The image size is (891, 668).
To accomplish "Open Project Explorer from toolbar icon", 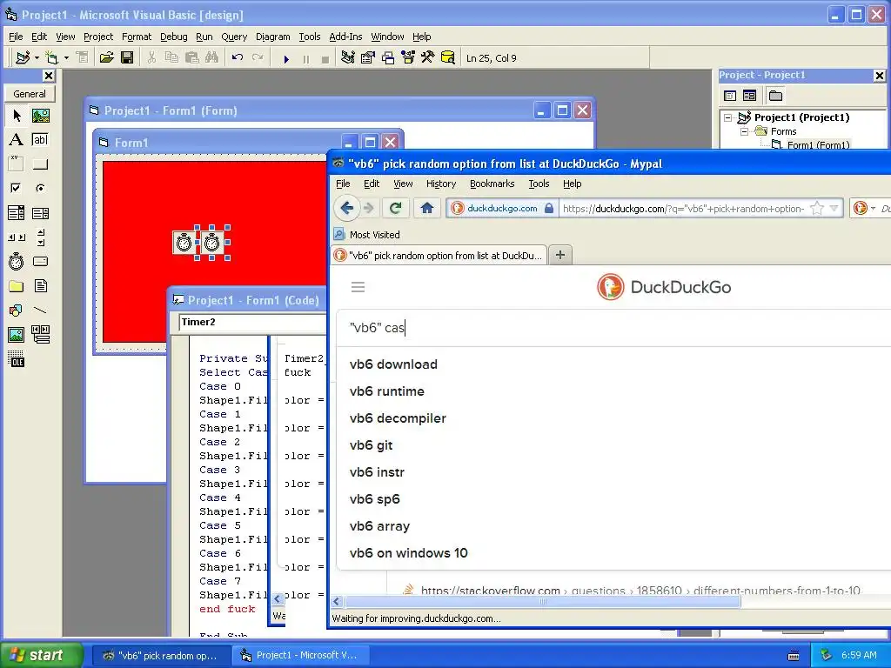I will point(348,57).
